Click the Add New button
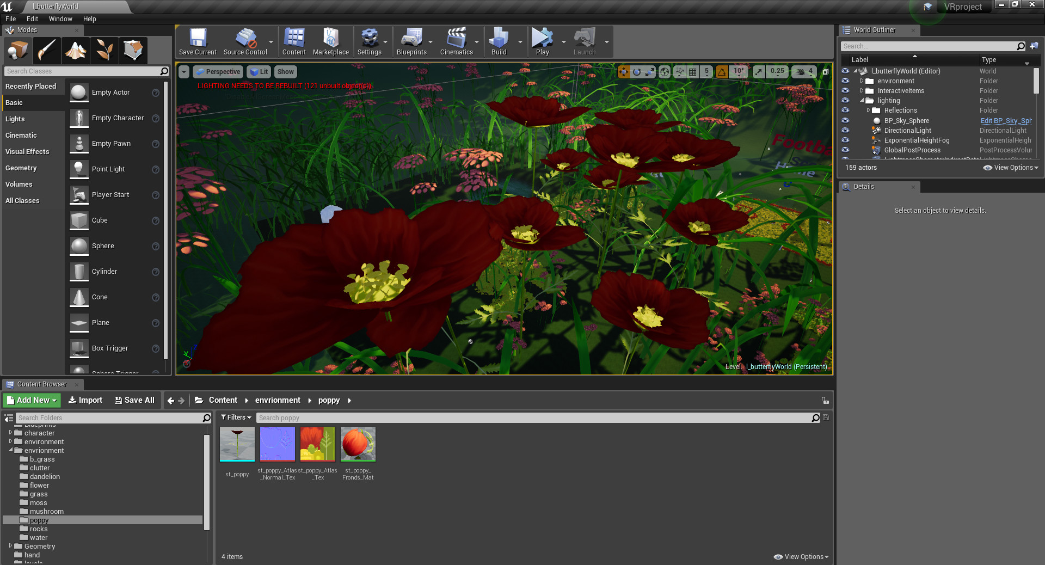The image size is (1045, 565). [x=32, y=400]
